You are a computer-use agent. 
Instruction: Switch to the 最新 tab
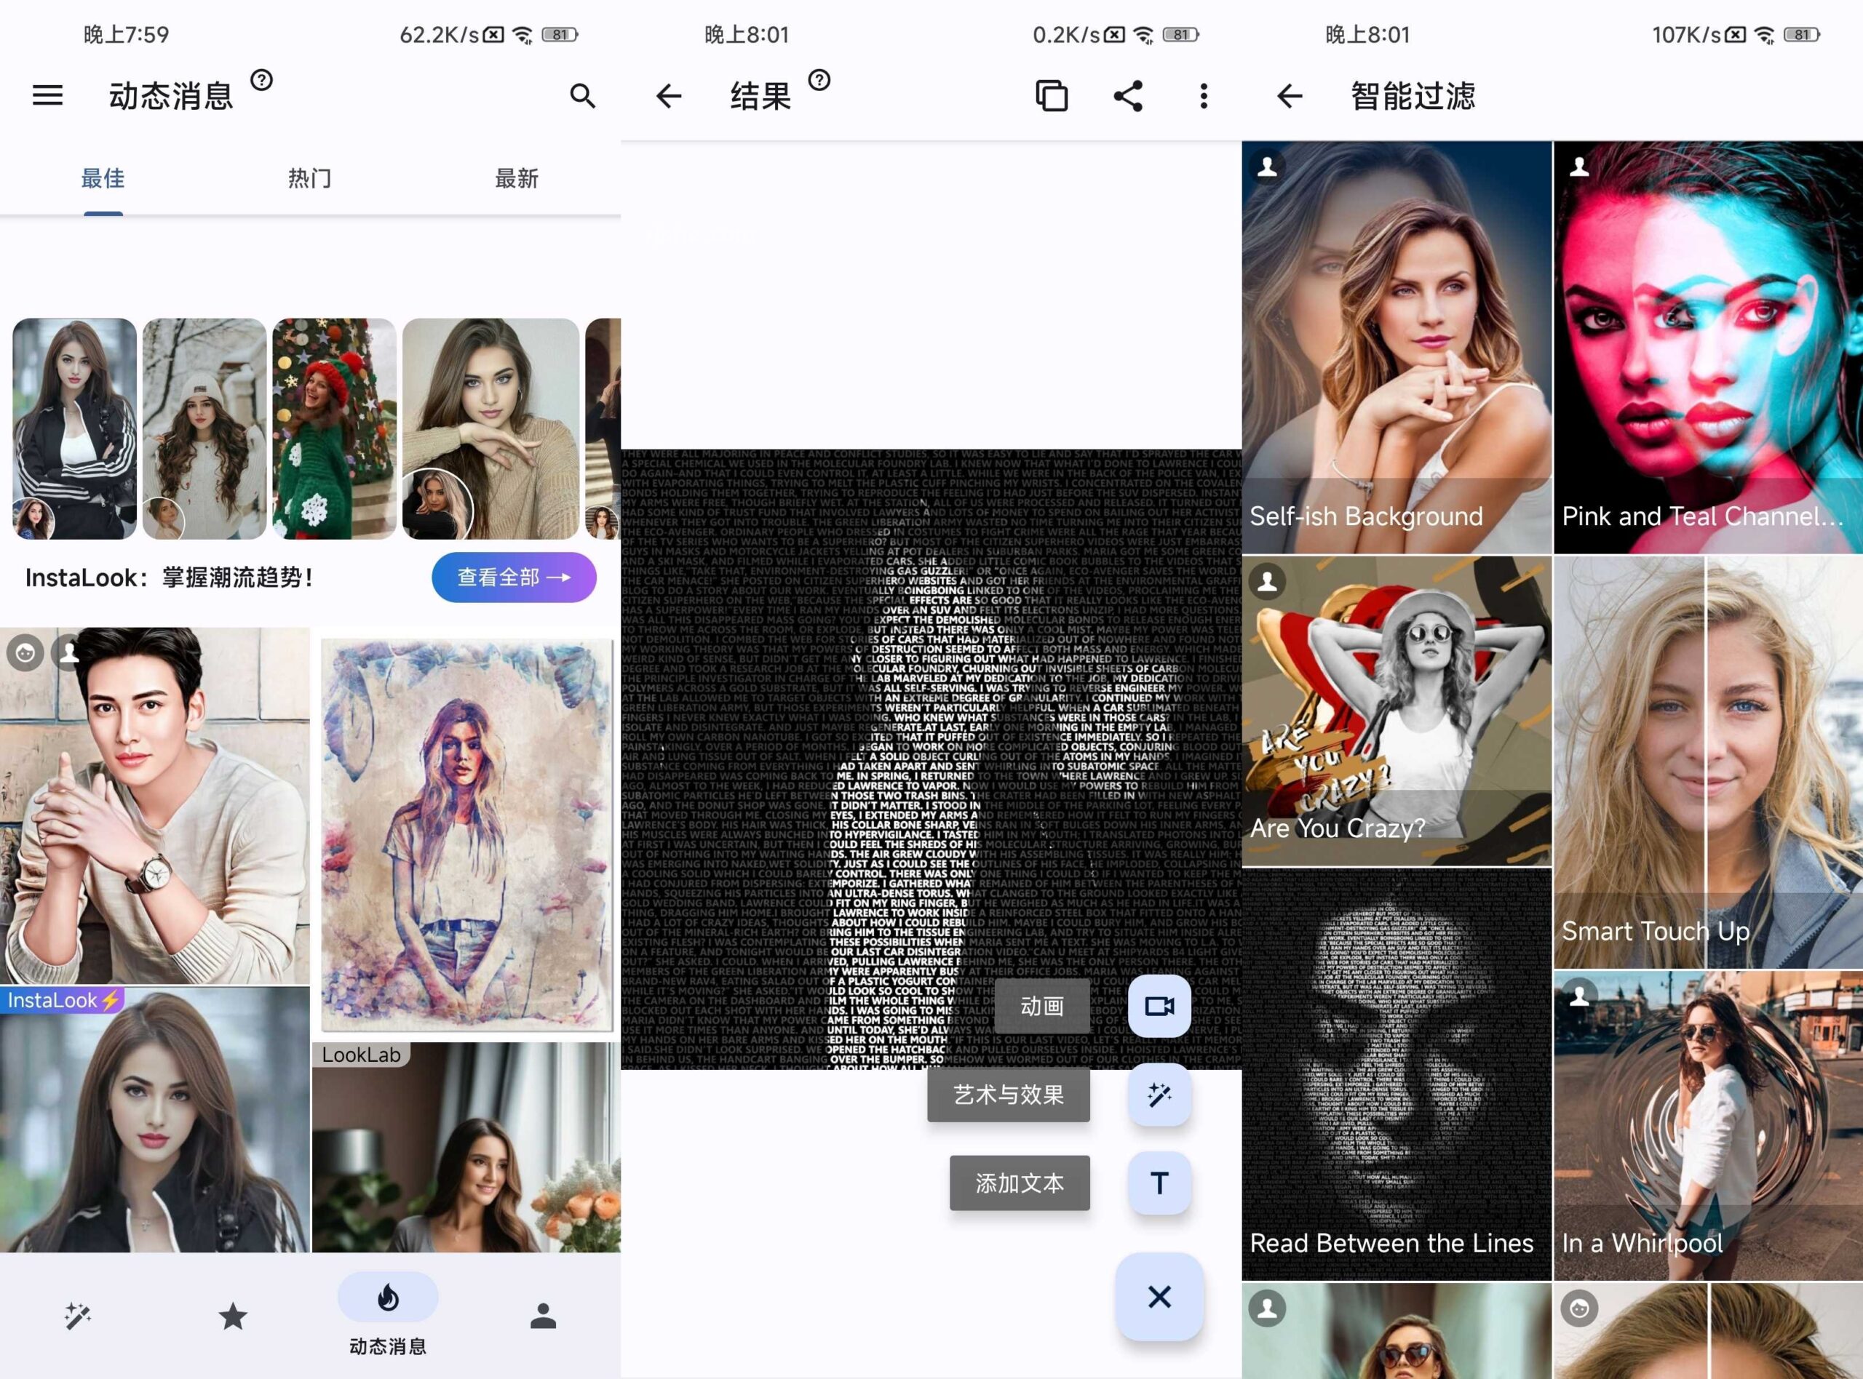coord(516,177)
